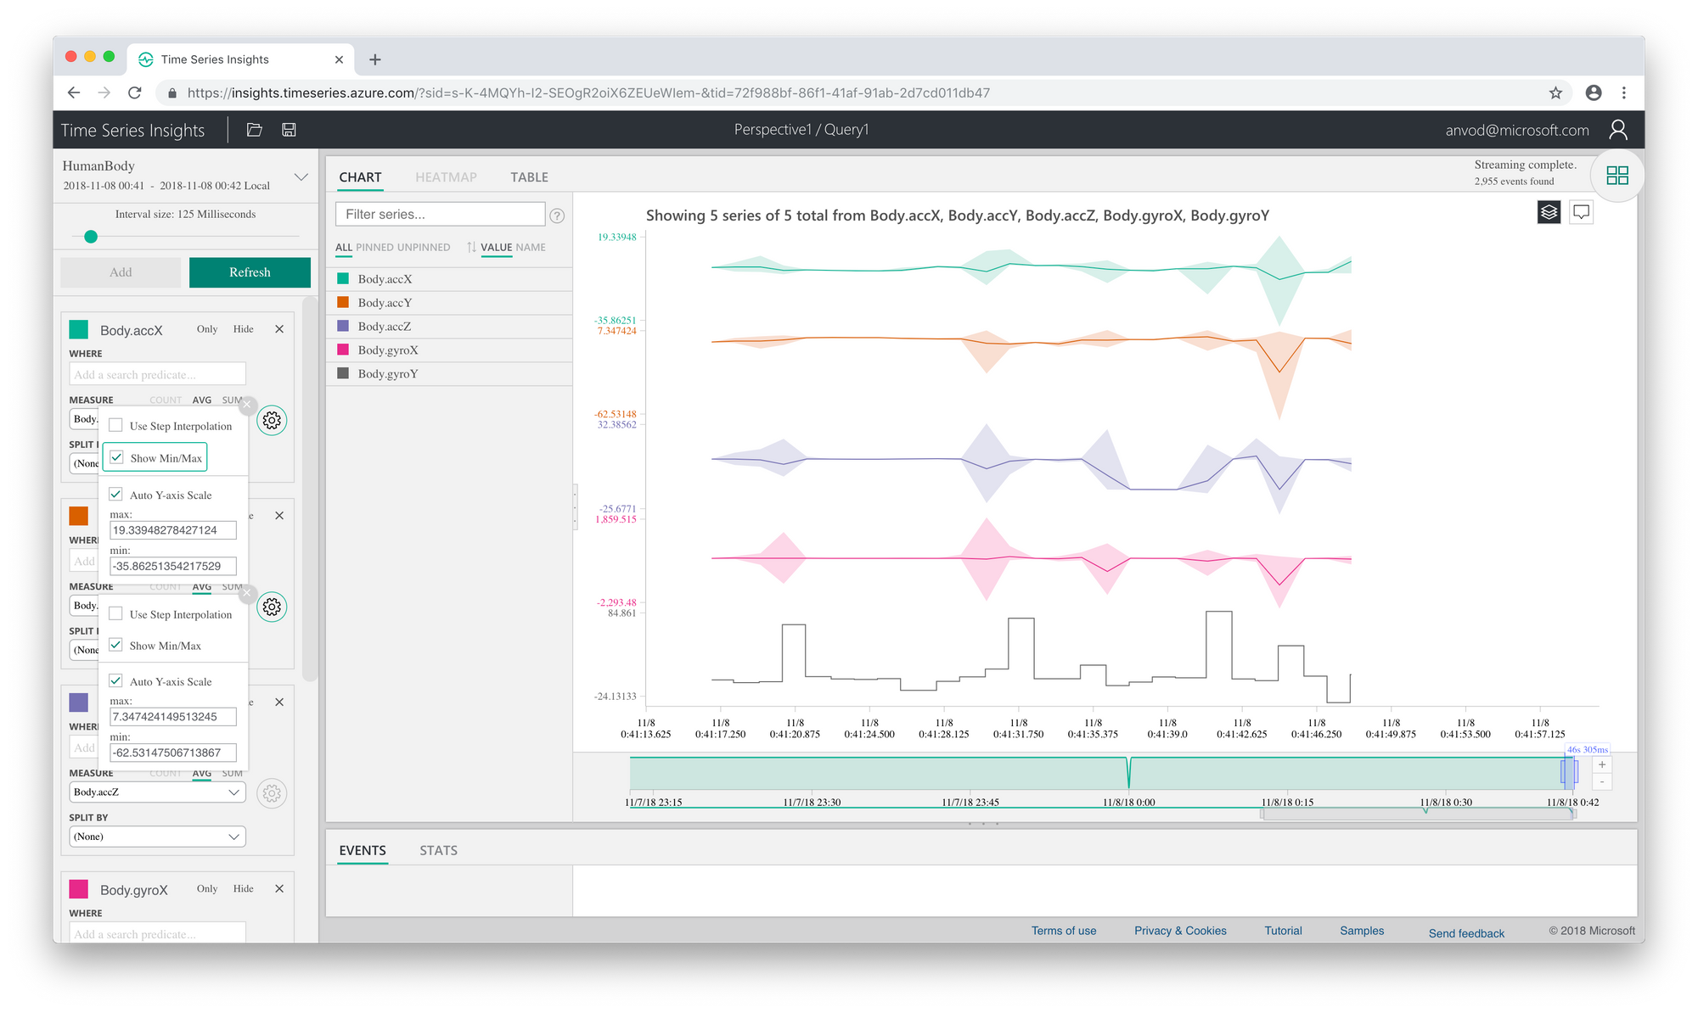The width and height of the screenshot is (1698, 1013).
Task: Click Add series button
Action: 121,271
